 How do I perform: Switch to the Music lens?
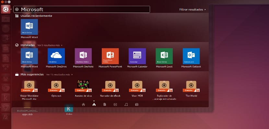pyautogui.click(x=126, y=104)
